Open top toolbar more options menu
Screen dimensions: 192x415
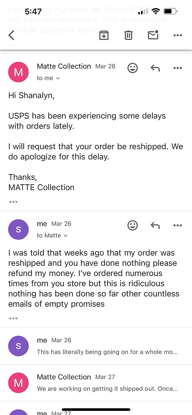(178, 35)
